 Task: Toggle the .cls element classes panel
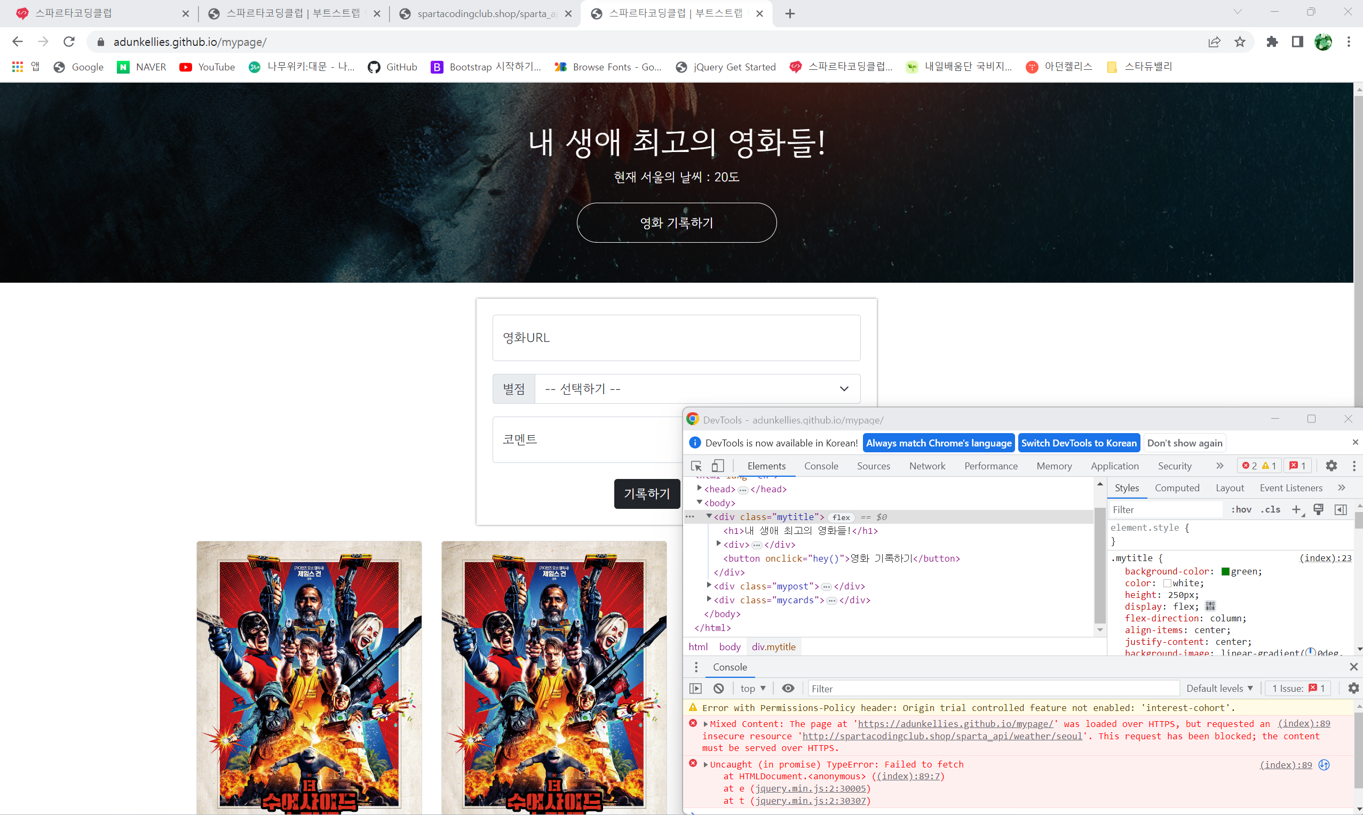(1270, 510)
